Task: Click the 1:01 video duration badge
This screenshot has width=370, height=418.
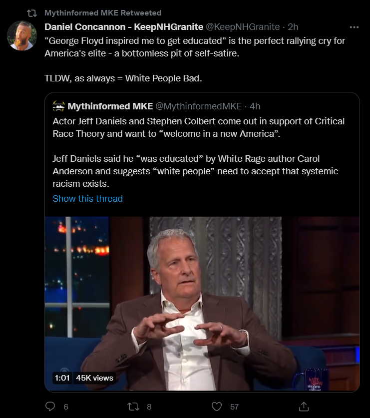Action: pos(62,378)
